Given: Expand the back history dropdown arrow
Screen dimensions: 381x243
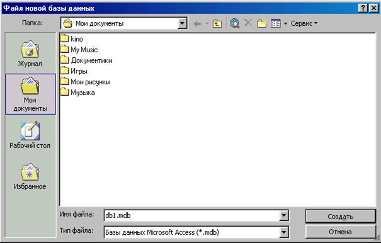Looking at the screenshot, I should pyautogui.click(x=207, y=23).
